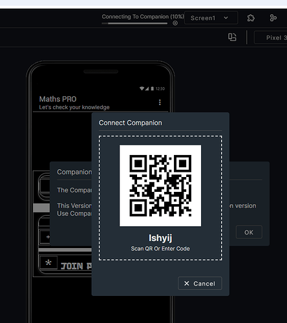Click the Connecting To Companion progress bar
Image resolution: width=287 pixels, height=323 pixels.
pos(138,23)
